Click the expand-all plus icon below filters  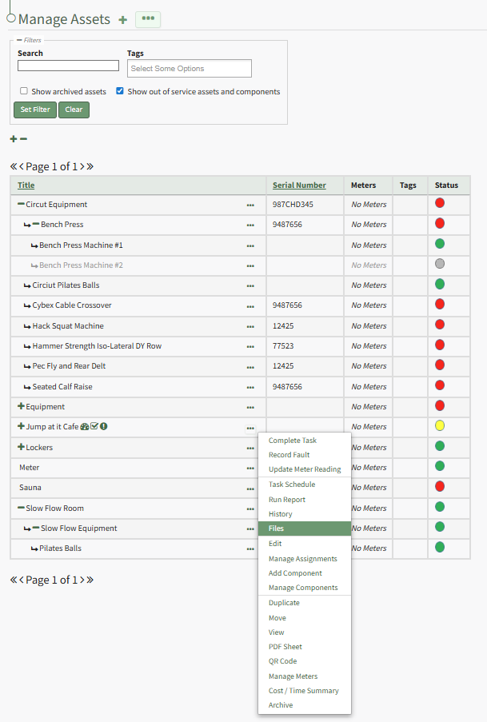pyautogui.click(x=14, y=139)
